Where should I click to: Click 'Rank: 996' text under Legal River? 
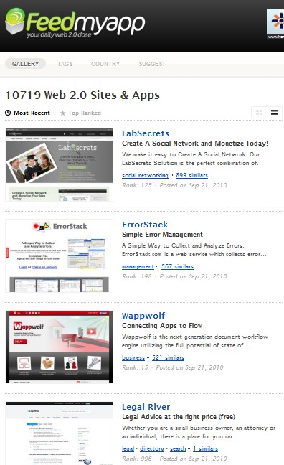coord(137,459)
